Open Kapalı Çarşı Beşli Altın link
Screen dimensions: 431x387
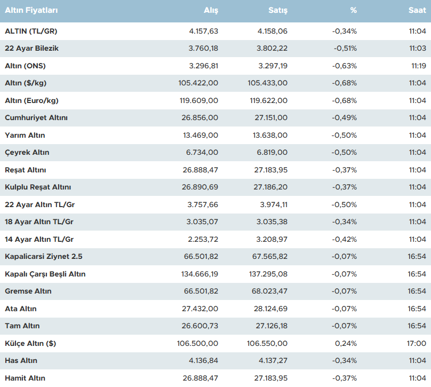click(45, 274)
